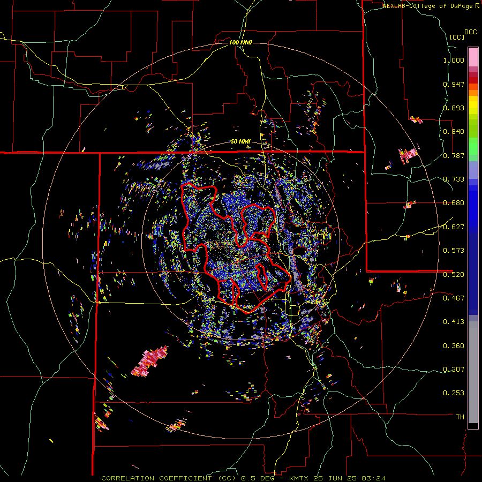Viewport: 482px width, 482px height.
Task: Click the 1.000 legend value
Action: [x=454, y=60]
